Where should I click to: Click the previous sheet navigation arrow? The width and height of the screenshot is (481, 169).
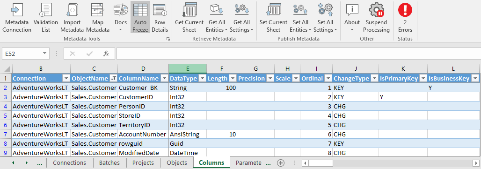[x=13, y=163]
